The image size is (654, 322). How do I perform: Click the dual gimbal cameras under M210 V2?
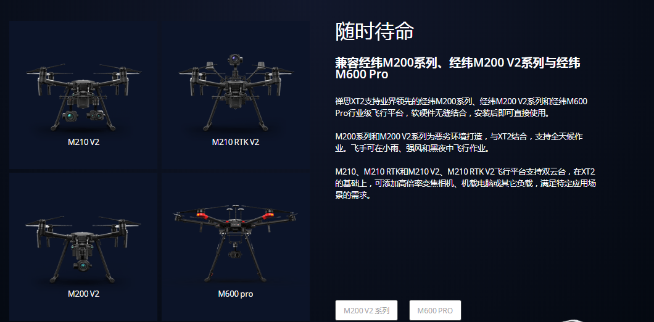83,115
